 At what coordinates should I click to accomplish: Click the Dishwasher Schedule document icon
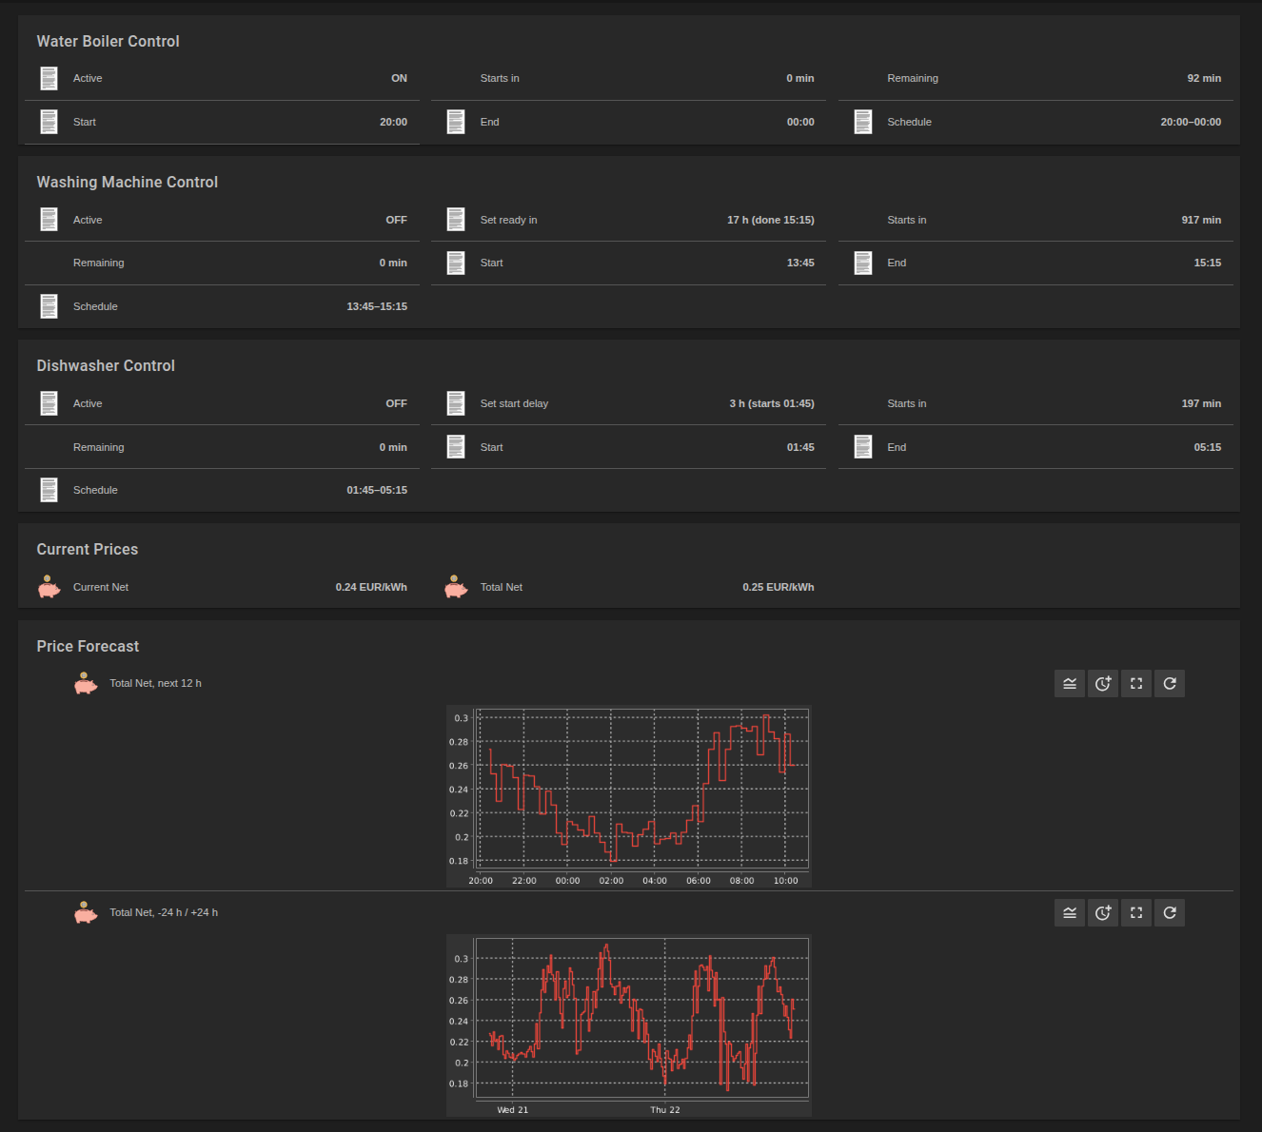[x=49, y=490]
